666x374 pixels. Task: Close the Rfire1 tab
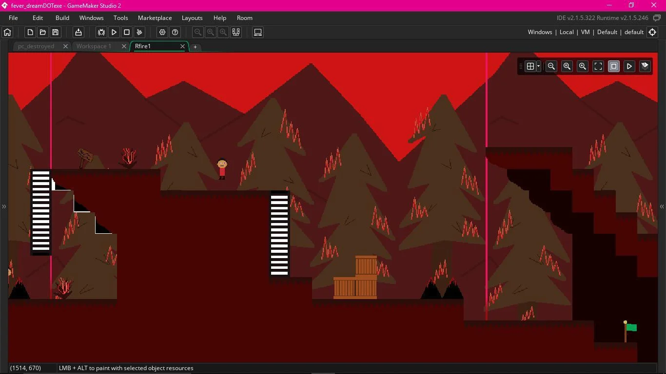pyautogui.click(x=183, y=46)
